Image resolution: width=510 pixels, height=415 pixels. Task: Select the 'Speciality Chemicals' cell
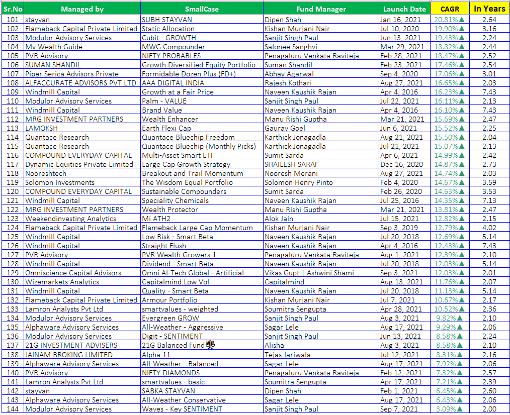[202, 200]
